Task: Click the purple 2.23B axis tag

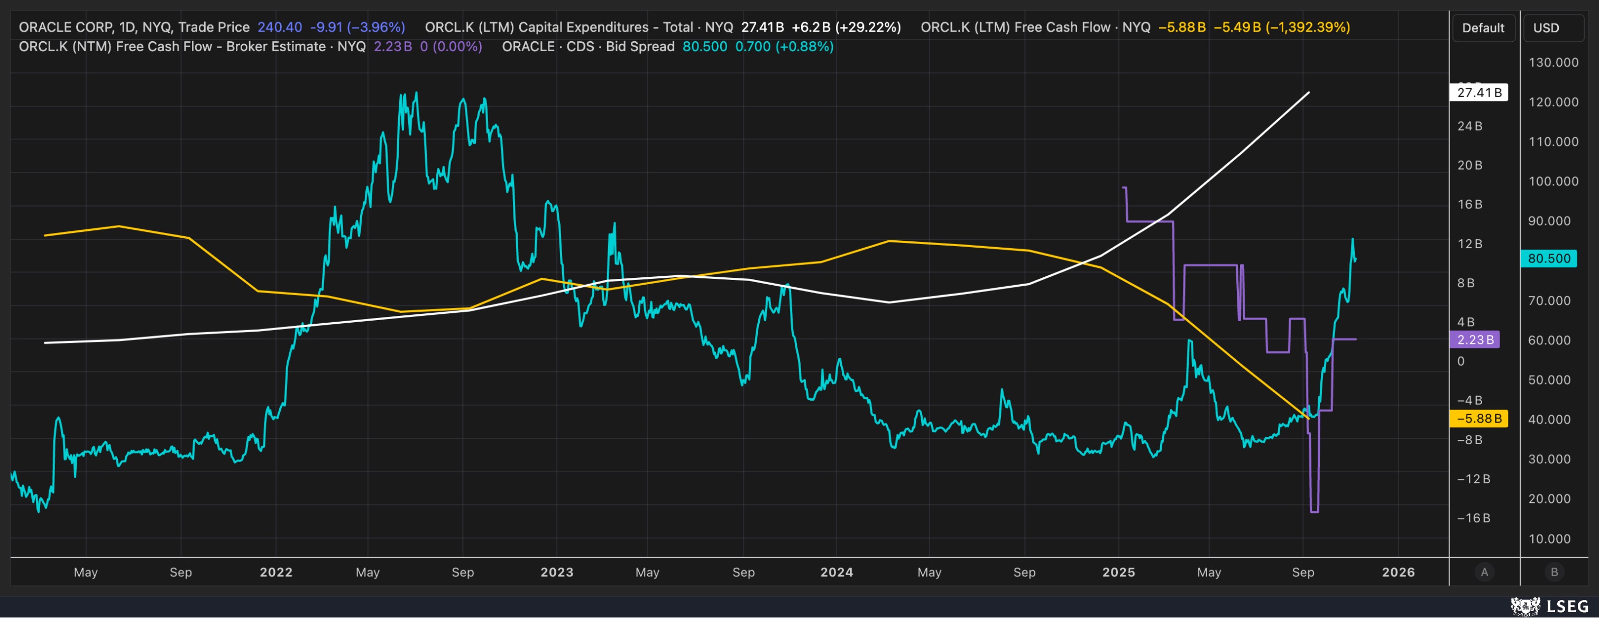Action: [1474, 340]
